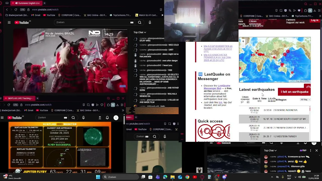Image resolution: width=322 pixels, height=181 pixels.
Task: Open Windows Start menu
Action: click(98, 177)
